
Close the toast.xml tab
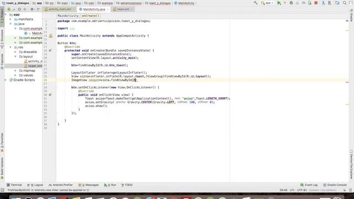click(x=132, y=9)
